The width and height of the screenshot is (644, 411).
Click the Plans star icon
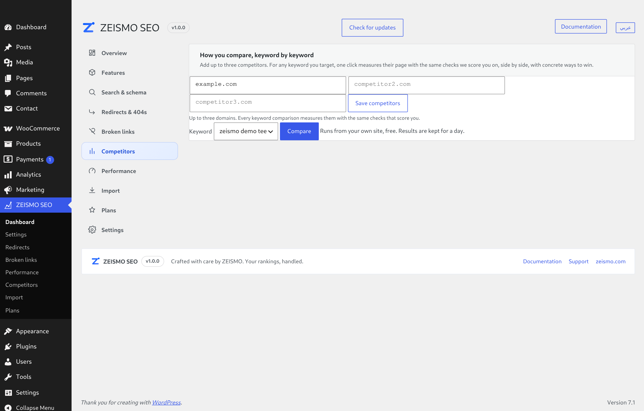click(92, 210)
